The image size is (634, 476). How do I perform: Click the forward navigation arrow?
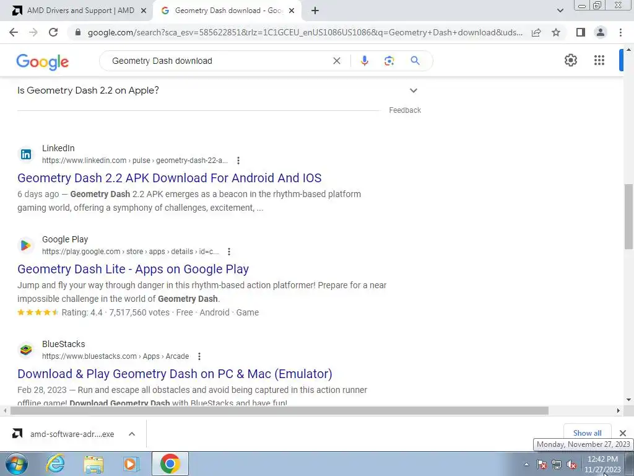33,32
